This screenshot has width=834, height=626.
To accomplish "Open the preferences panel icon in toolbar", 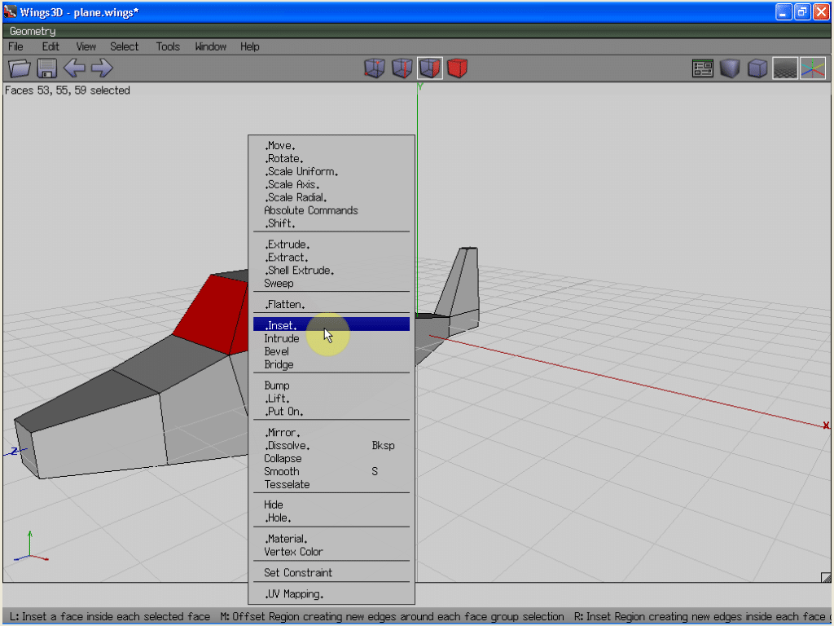I will (703, 68).
